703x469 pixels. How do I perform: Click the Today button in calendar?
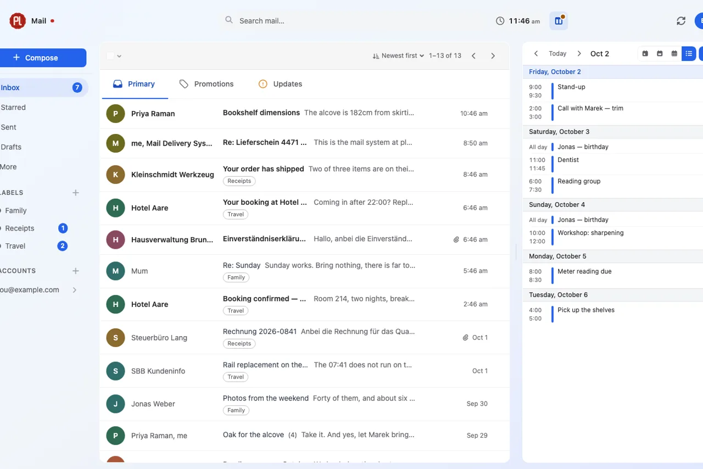[x=557, y=54]
